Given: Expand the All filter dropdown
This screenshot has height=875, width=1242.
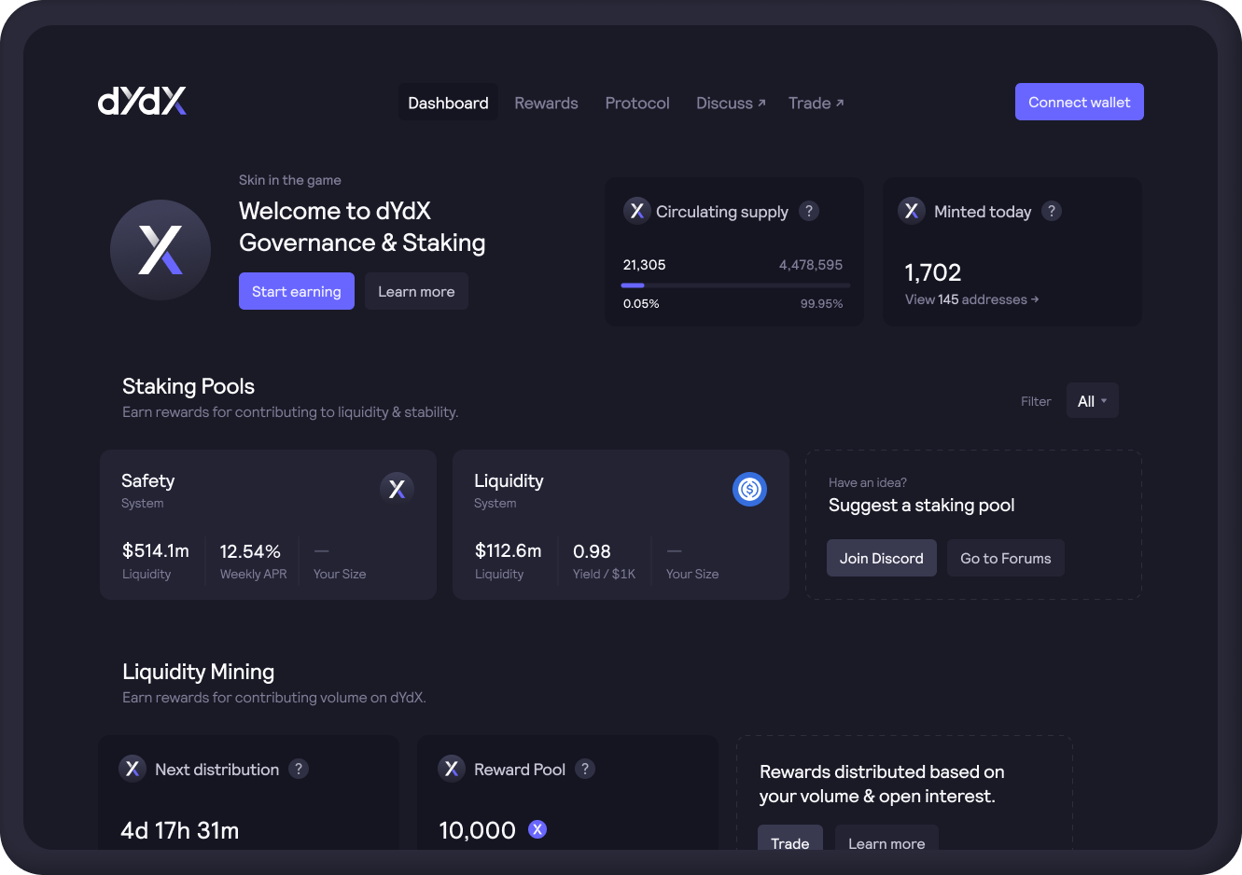Looking at the screenshot, I should point(1093,401).
